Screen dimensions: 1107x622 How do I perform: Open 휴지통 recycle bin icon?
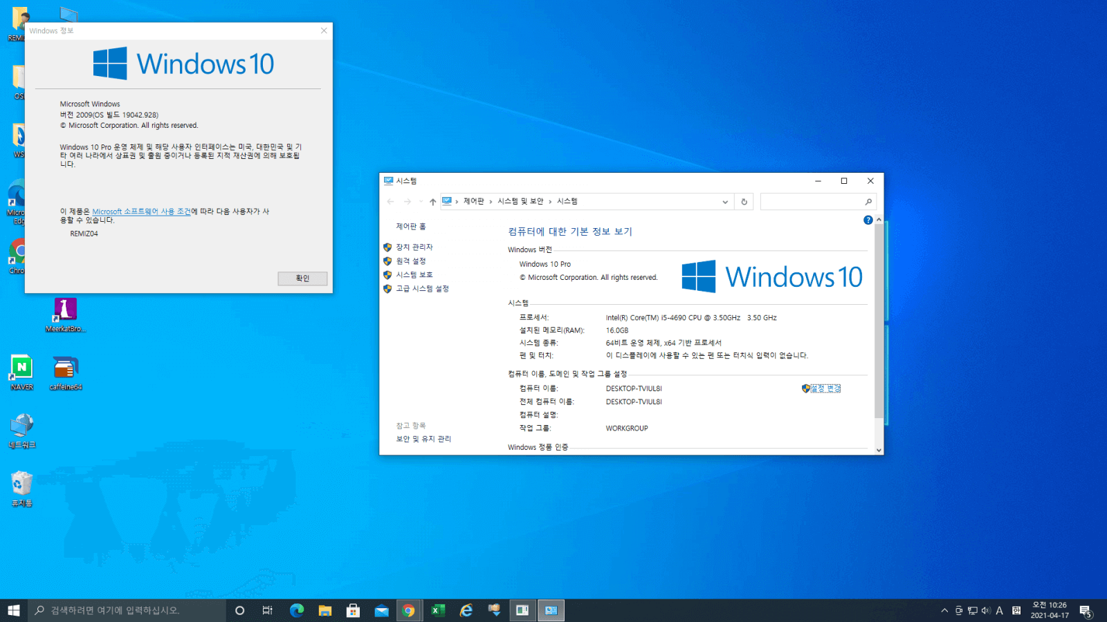[x=21, y=489]
